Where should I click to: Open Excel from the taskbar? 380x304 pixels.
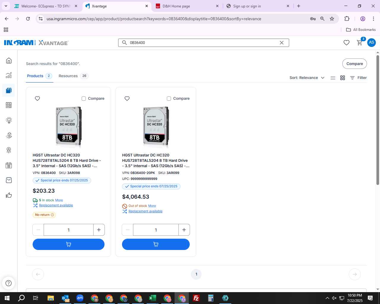pos(153,298)
